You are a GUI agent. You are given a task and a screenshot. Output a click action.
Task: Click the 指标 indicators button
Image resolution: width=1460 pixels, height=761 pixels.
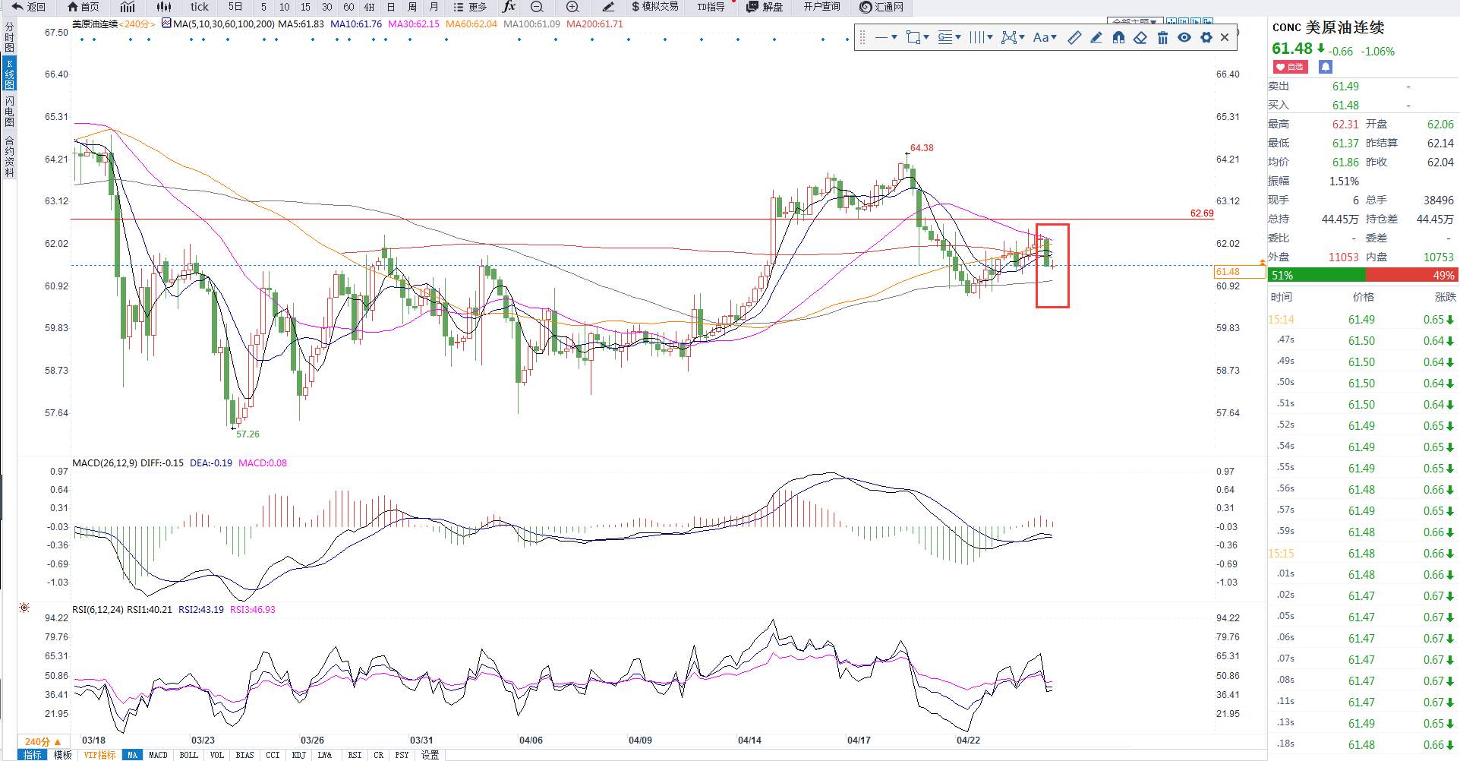point(33,755)
